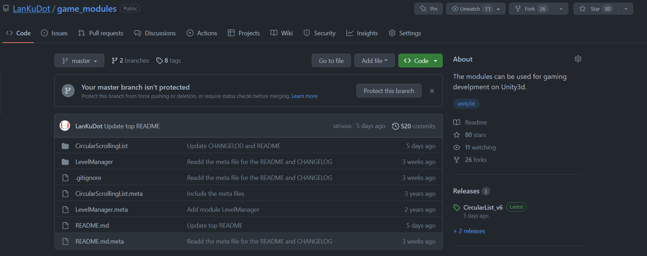Click the commits history clock icon
The width and height of the screenshot is (647, 256).
395,126
